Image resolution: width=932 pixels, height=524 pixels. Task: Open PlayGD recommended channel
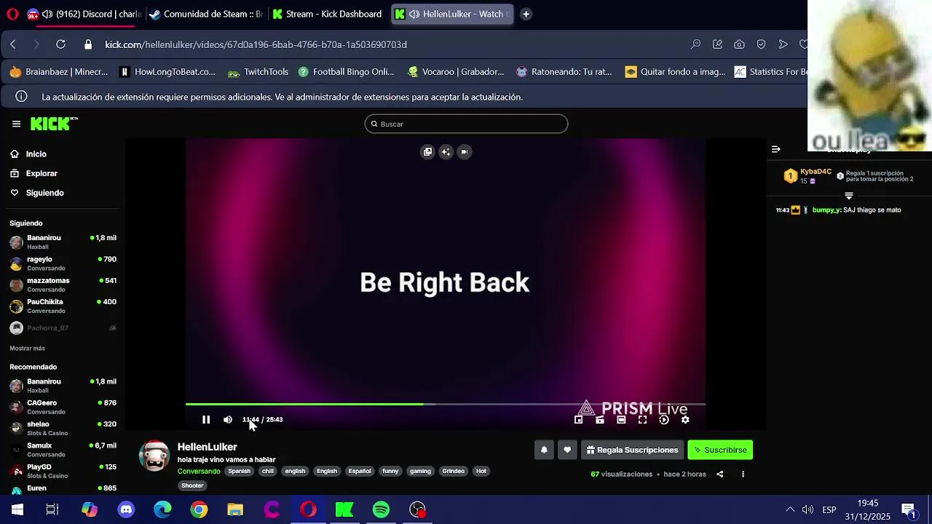63,471
